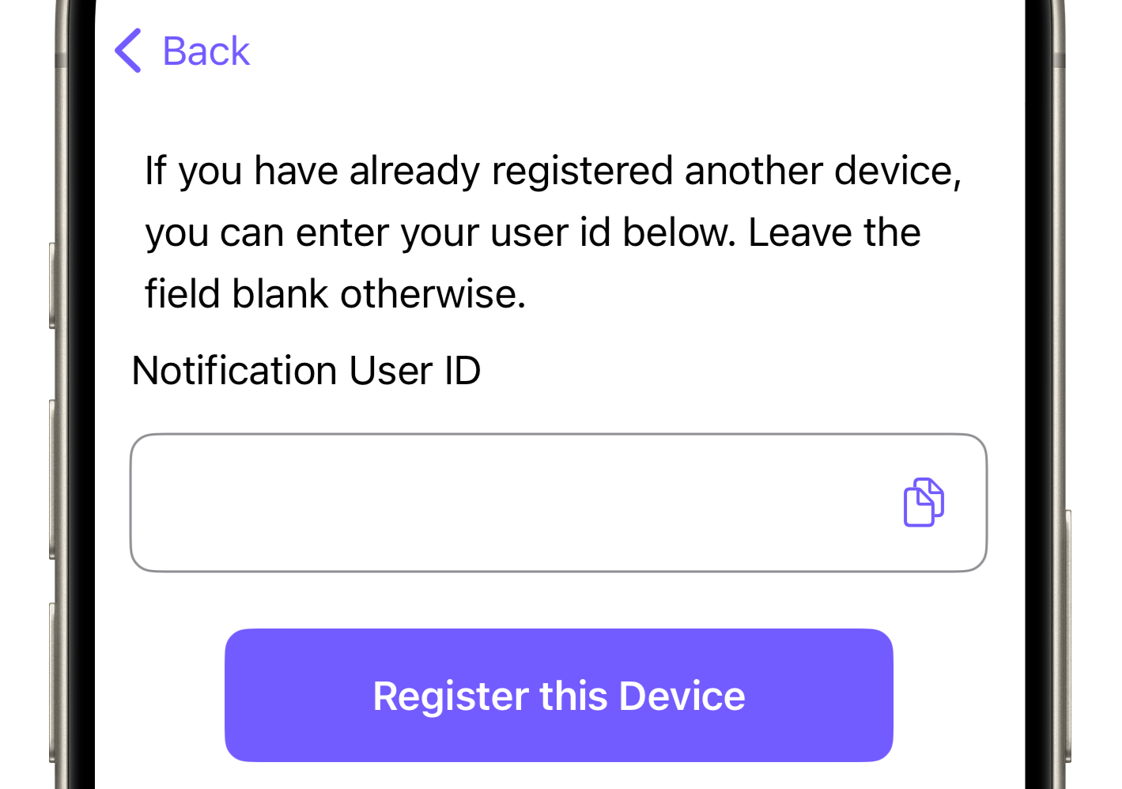The height and width of the screenshot is (789, 1122).
Task: Click the line "If you have already registered another device,"
Action: pyautogui.click(x=553, y=172)
